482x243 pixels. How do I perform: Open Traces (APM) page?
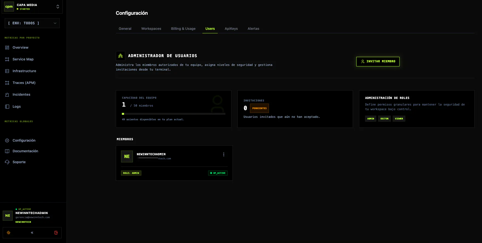[24, 83]
